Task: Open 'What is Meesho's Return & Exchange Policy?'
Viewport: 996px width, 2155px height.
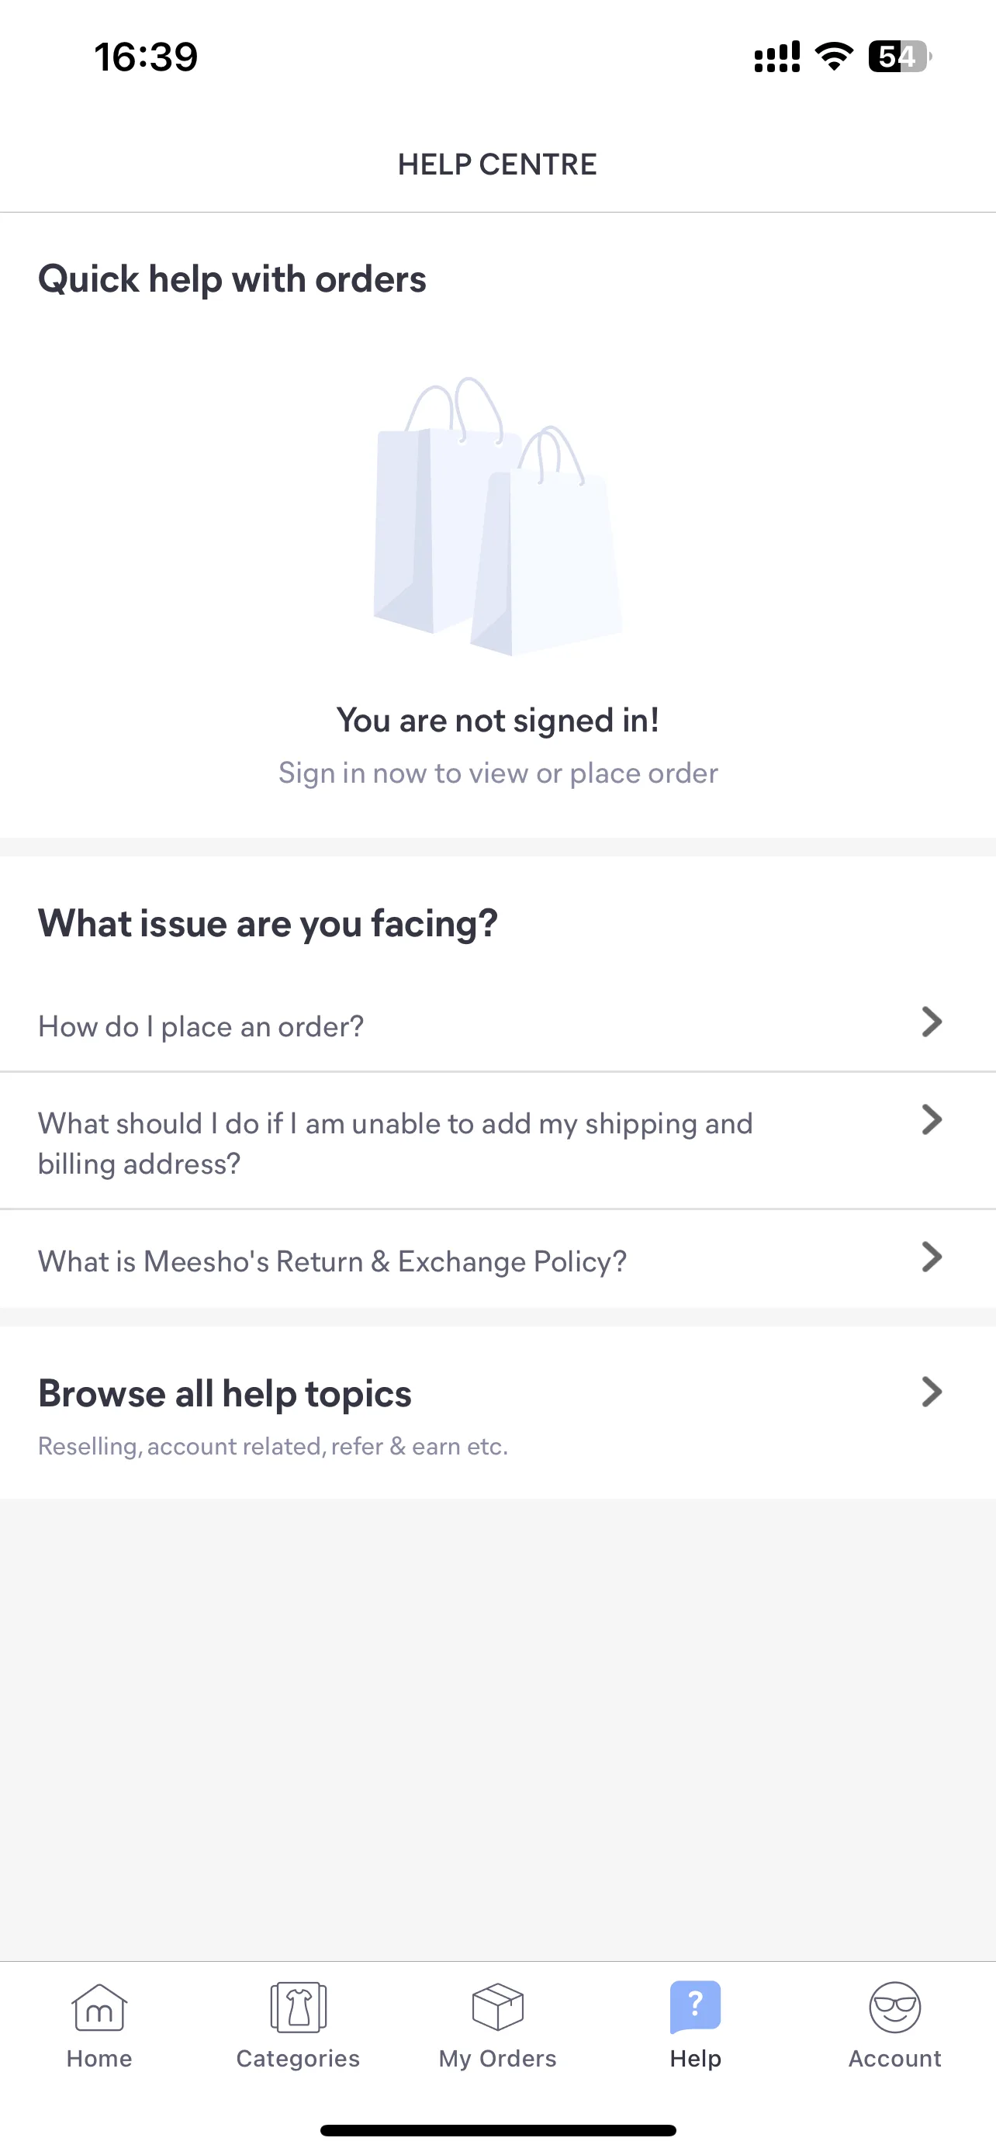Action: tap(332, 1261)
